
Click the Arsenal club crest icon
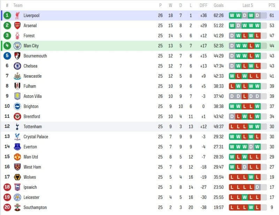pos(17,25)
